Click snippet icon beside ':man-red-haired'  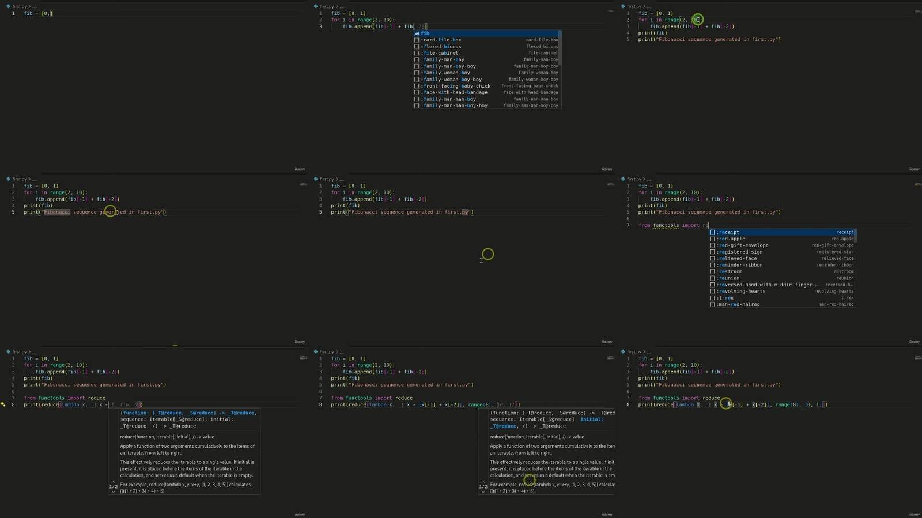712,304
